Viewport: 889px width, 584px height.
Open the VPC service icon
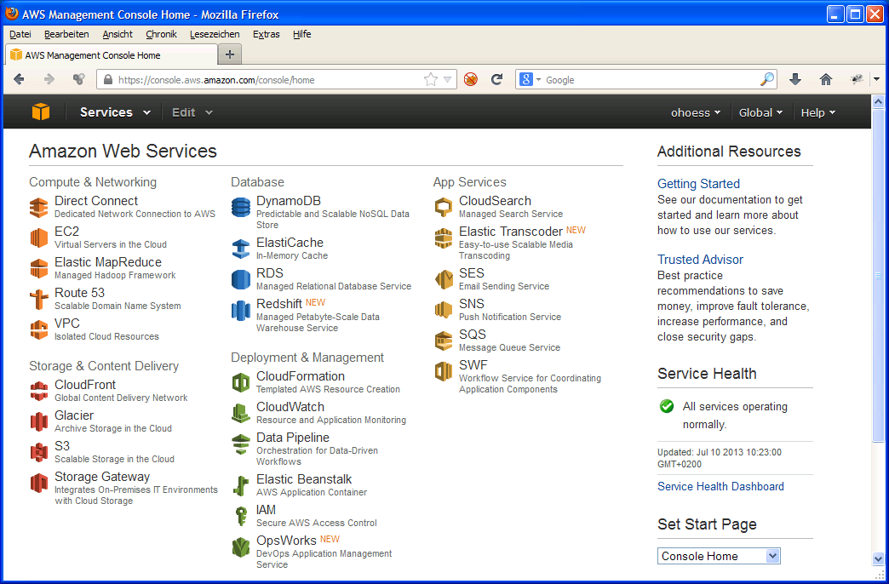38,330
